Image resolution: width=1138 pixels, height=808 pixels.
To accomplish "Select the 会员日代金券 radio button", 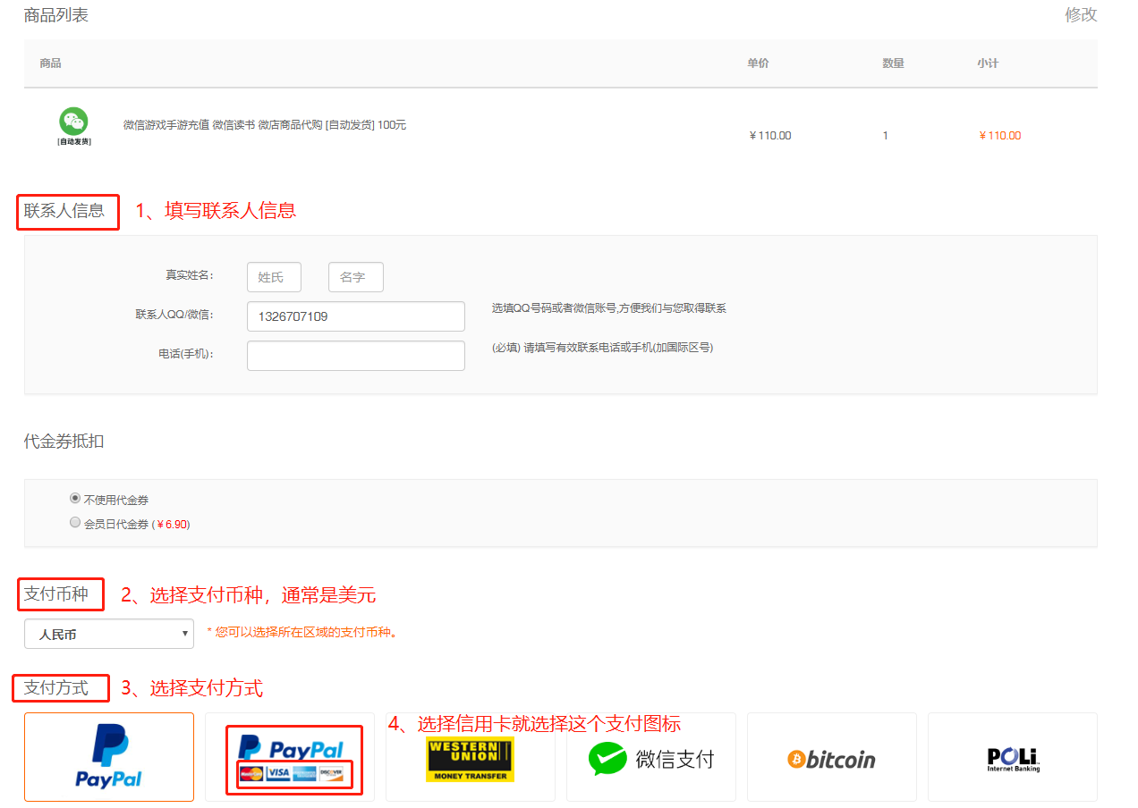I will coord(75,523).
